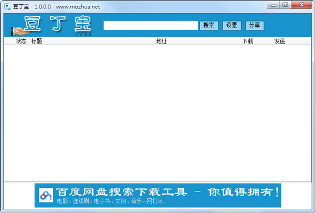Maximize the 豆丁宝 window
Screen dimensions: 315x213
285,5
